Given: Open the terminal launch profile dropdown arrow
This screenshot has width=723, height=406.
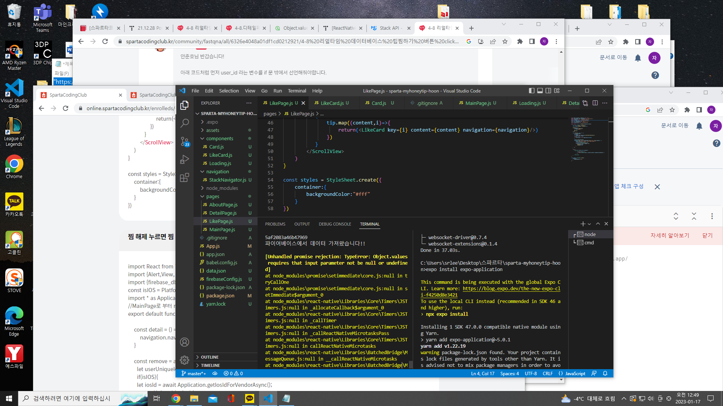Looking at the screenshot, I should 590,224.
